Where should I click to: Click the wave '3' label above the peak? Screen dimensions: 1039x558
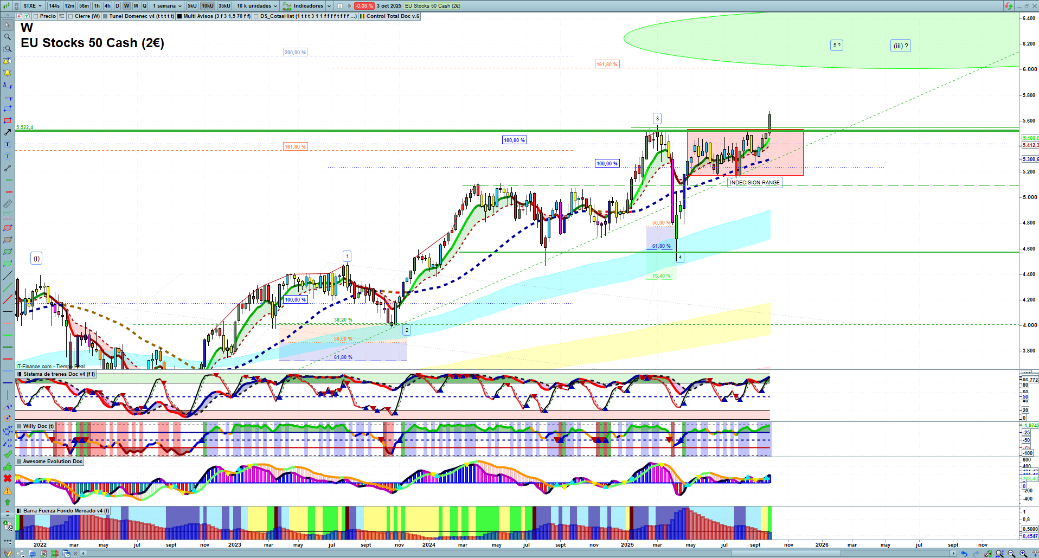657,119
